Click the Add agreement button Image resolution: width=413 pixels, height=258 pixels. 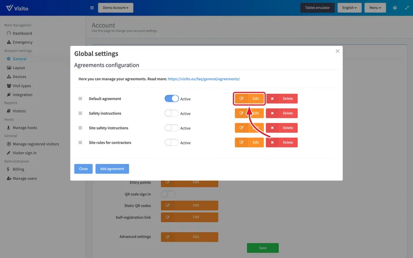coord(112,169)
